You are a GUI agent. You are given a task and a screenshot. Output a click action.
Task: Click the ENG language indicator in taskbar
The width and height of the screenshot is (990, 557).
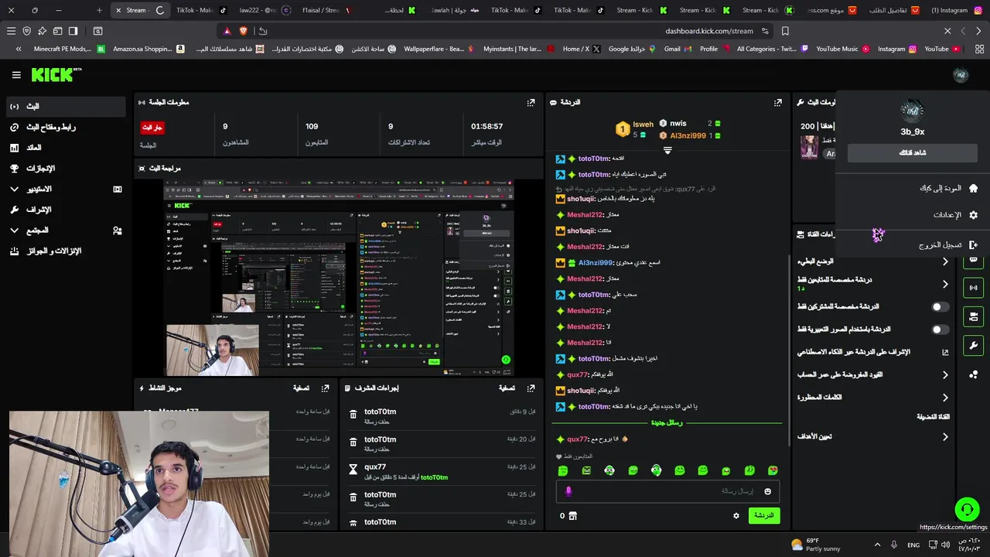click(913, 545)
